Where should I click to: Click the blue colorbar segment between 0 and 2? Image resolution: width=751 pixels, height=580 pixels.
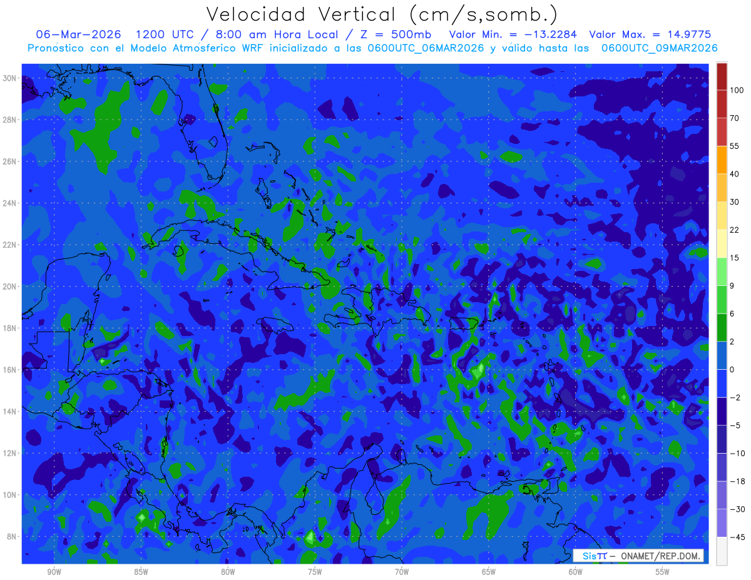722,355
